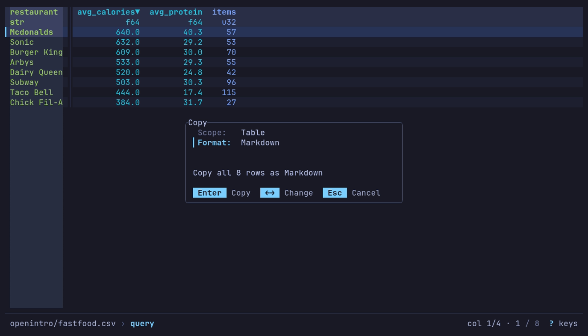
Task: Select the Scope: Table option row
Action: [294, 133]
